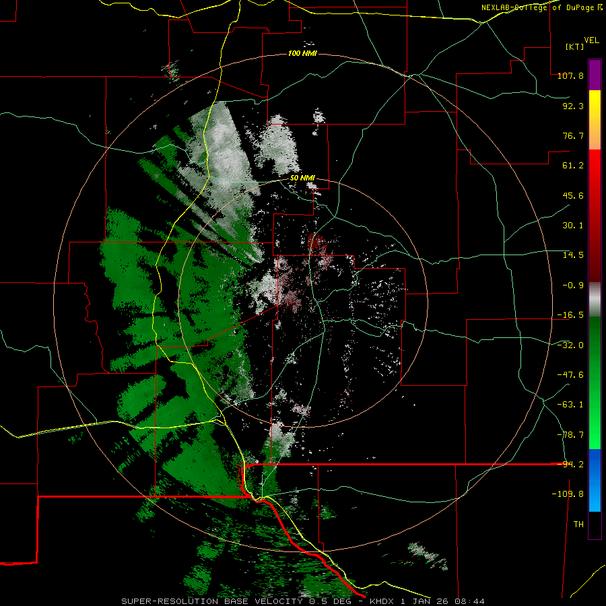606x606 pixels.
Task: Select the -16.5 legend value
Action: (x=570, y=315)
